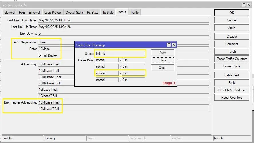This screenshot has height=143, width=254.
Task: Click the 'link ok' status bar entry
Action: point(232,138)
